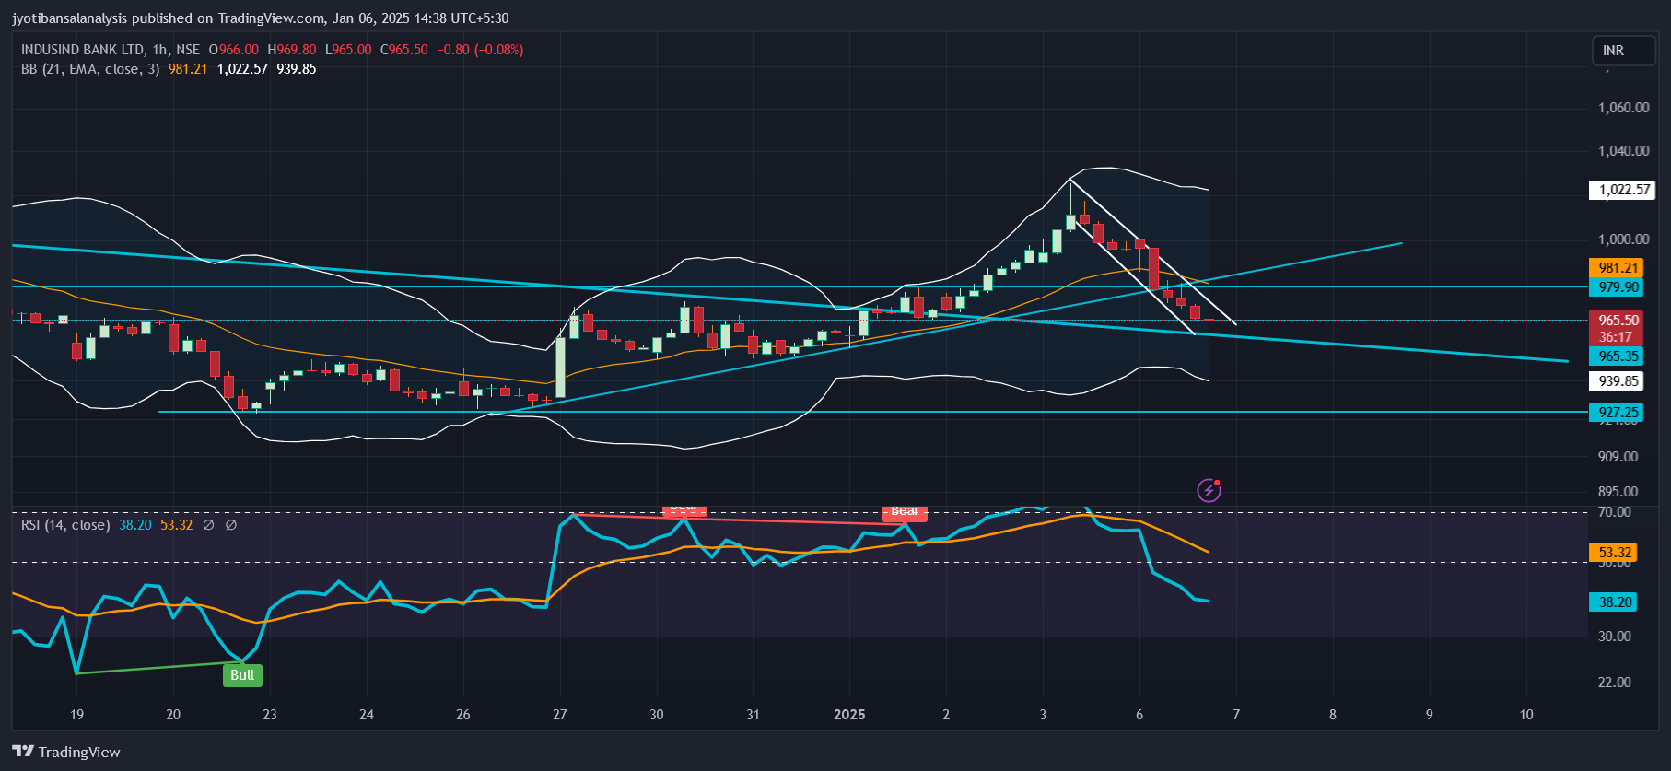Image resolution: width=1671 pixels, height=771 pixels.
Task: Click the 909.00 price scale value
Action: pyautogui.click(x=1618, y=457)
